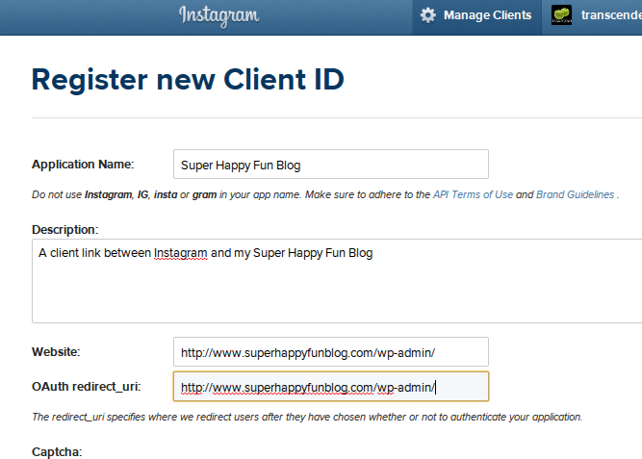Screen dimensions: 642x459
Task: Click the redirect_uri help text below the field
Action: [x=307, y=417]
